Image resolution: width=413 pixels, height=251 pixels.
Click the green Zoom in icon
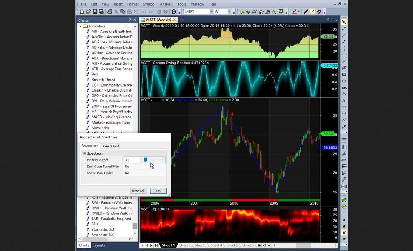pyautogui.click(x=344, y=200)
